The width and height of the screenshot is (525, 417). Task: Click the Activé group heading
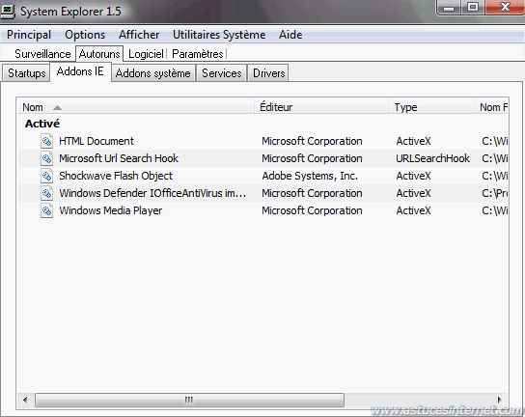(42, 124)
